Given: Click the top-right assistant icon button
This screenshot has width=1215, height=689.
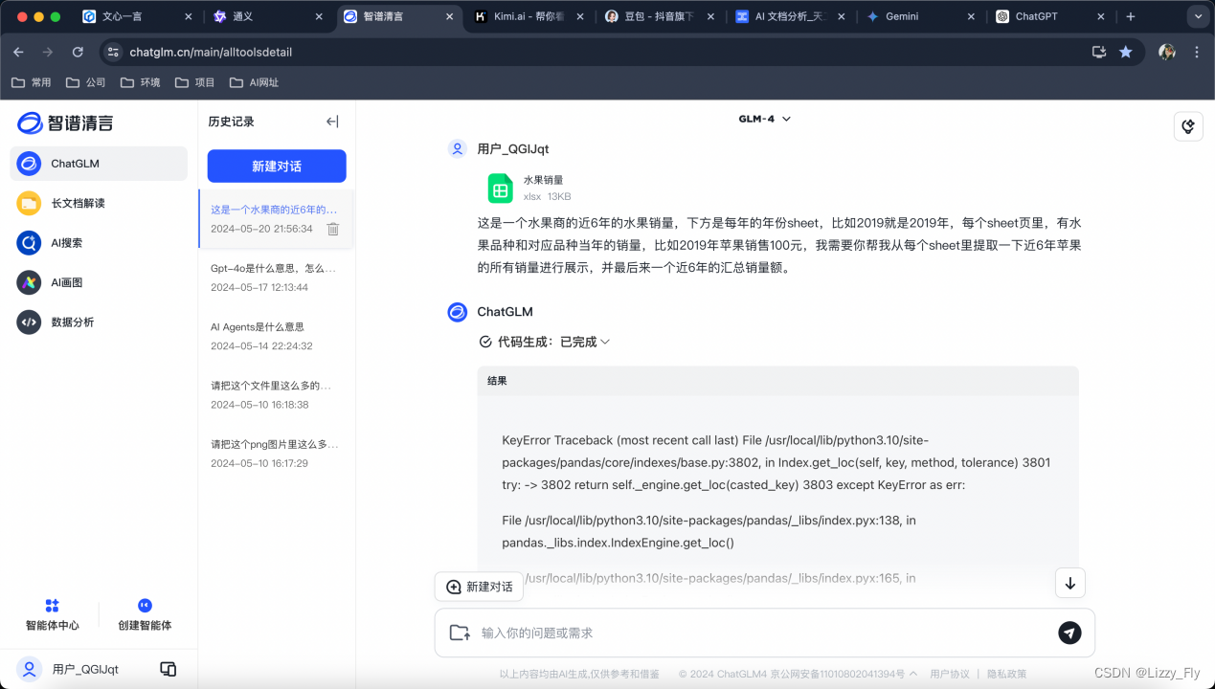Looking at the screenshot, I should (x=1188, y=126).
